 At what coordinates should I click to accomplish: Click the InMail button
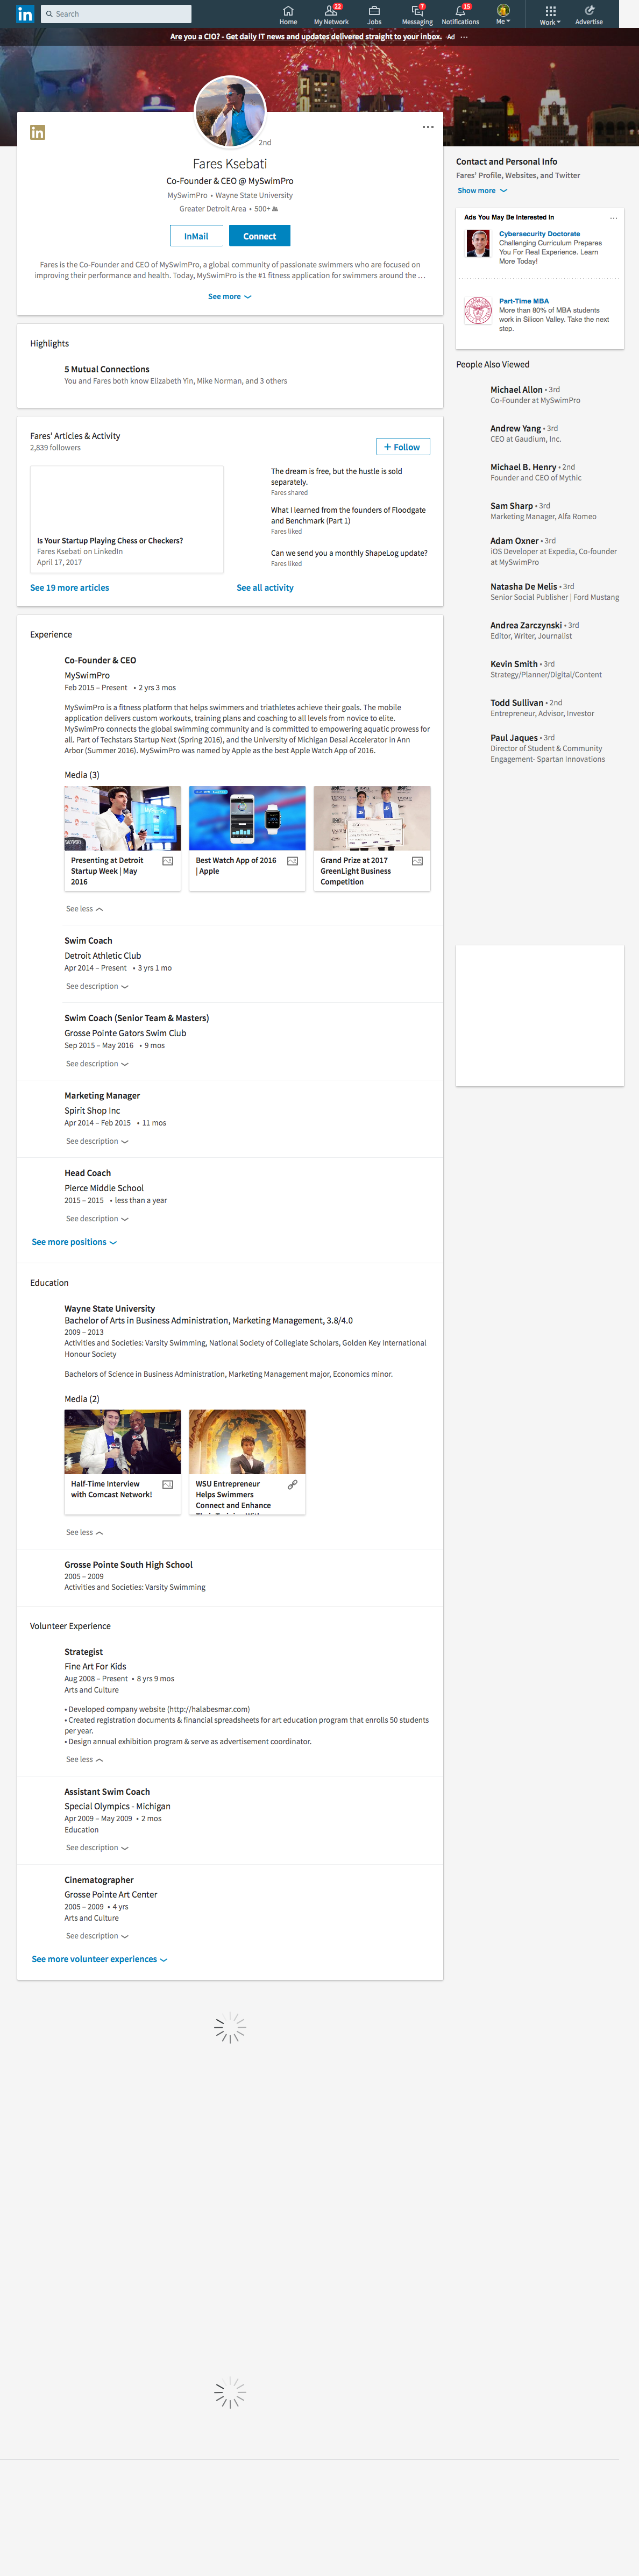coord(196,236)
